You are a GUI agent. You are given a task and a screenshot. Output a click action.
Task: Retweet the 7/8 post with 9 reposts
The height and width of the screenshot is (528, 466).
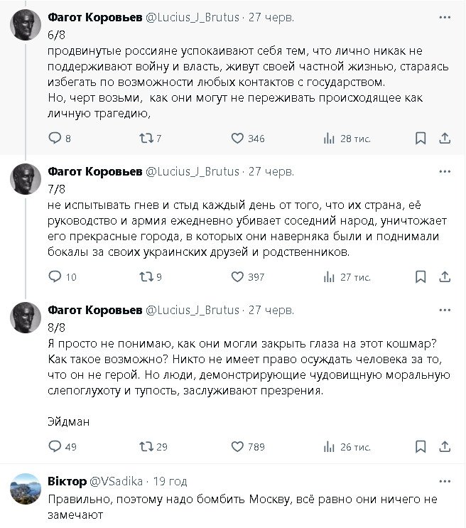tap(146, 277)
